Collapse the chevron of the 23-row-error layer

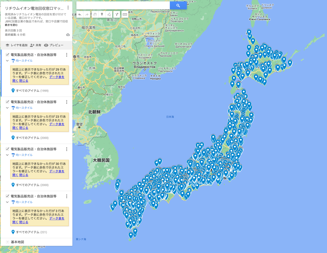pyautogui.click(x=7, y=108)
